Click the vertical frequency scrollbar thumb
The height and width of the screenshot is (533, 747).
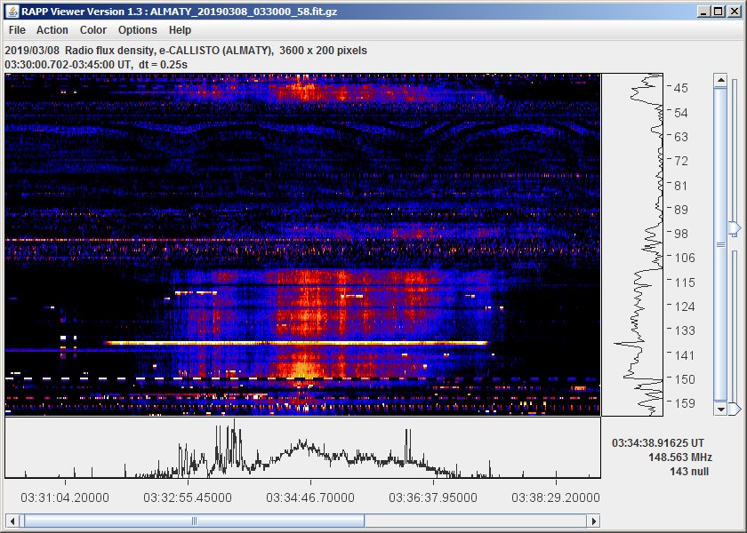tap(720, 244)
